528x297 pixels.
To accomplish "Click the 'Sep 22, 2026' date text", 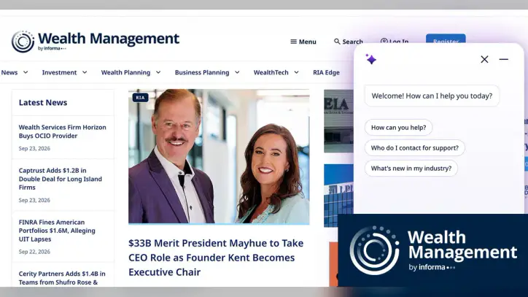I will point(34,252).
